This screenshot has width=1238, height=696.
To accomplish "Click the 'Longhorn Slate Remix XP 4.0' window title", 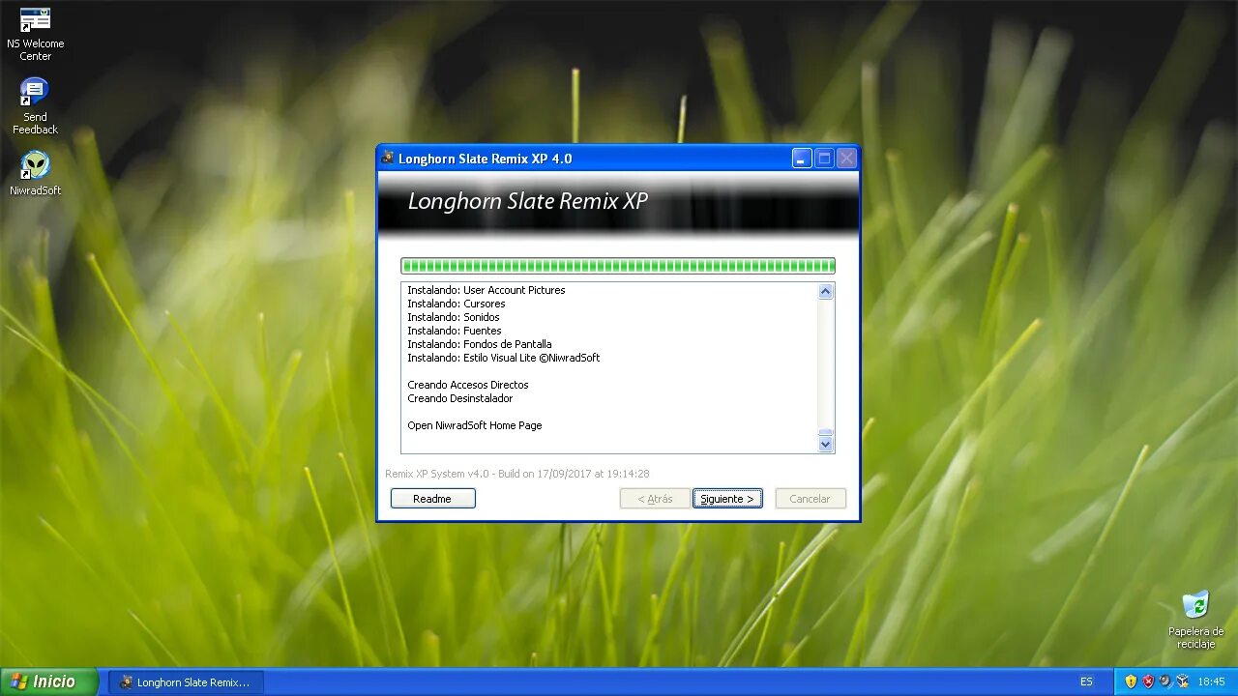I will (x=486, y=159).
